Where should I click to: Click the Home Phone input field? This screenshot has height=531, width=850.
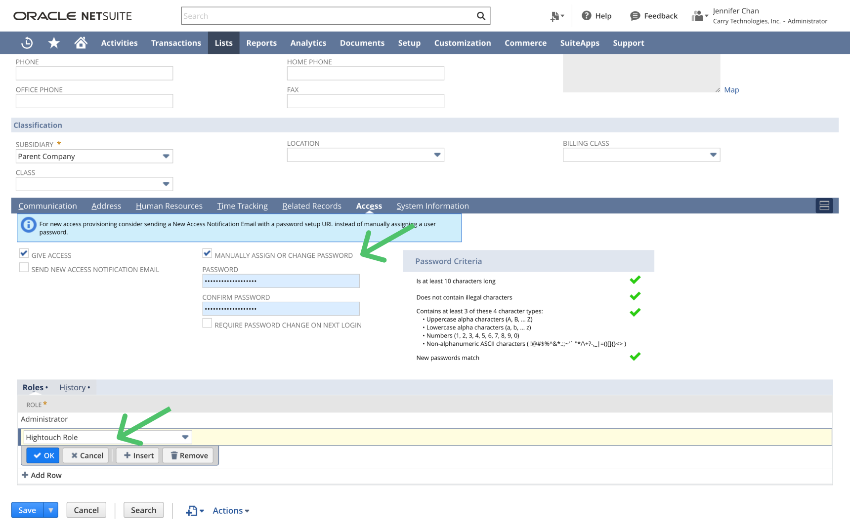point(366,73)
